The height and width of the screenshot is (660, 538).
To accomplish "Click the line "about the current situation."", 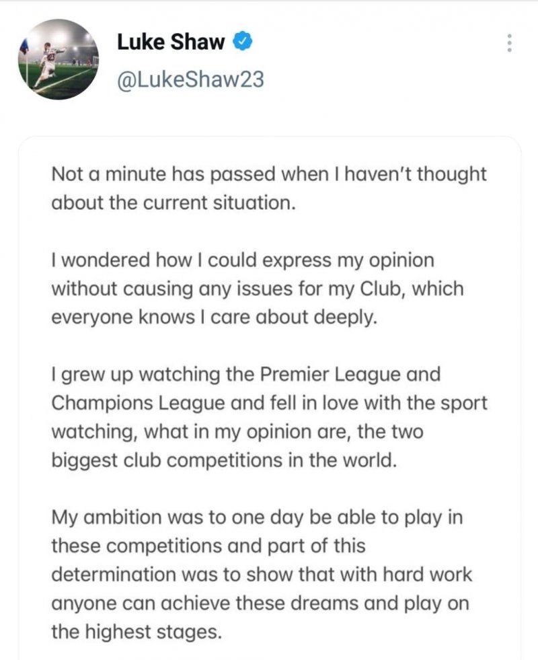I will (174, 203).
